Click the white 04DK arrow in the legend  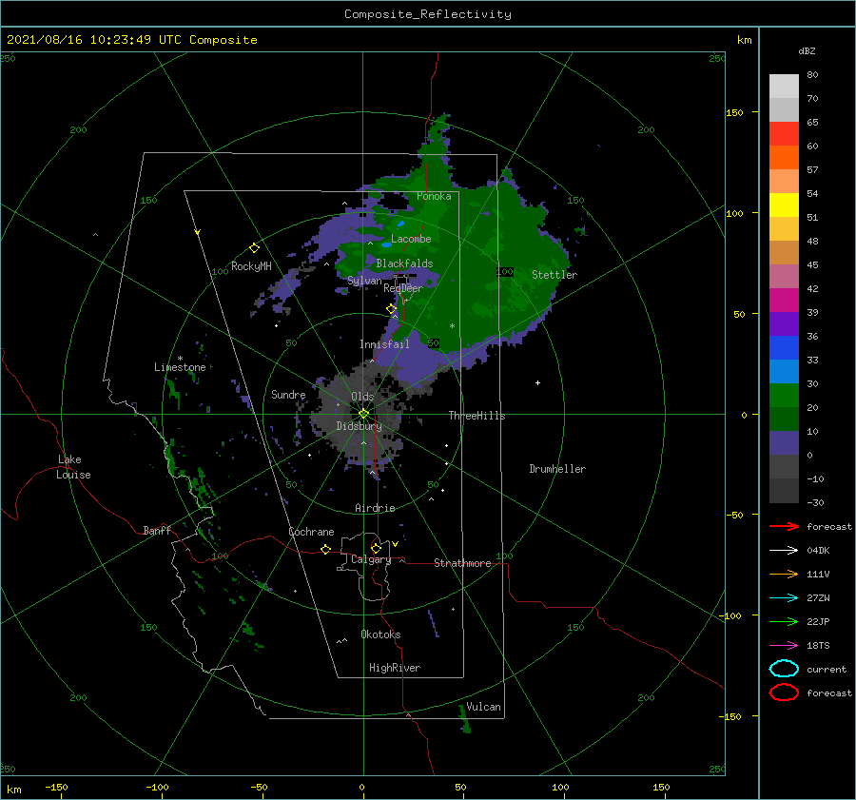click(x=784, y=550)
